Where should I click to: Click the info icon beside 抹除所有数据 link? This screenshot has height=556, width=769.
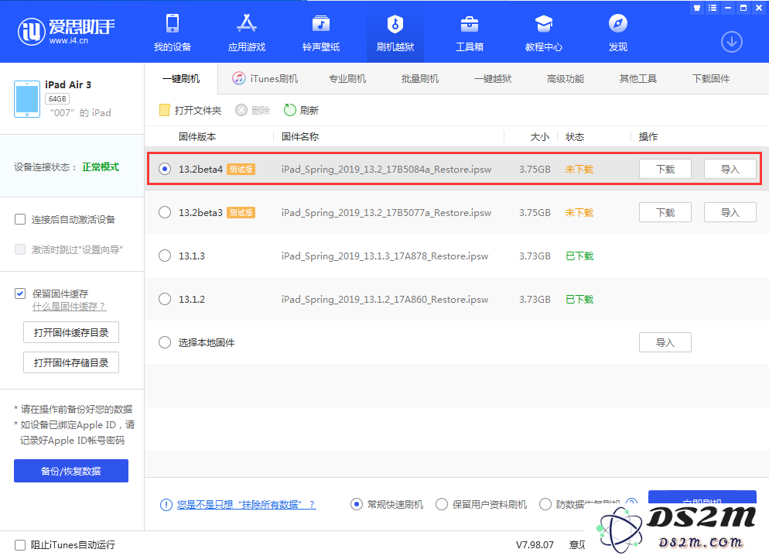click(x=166, y=504)
